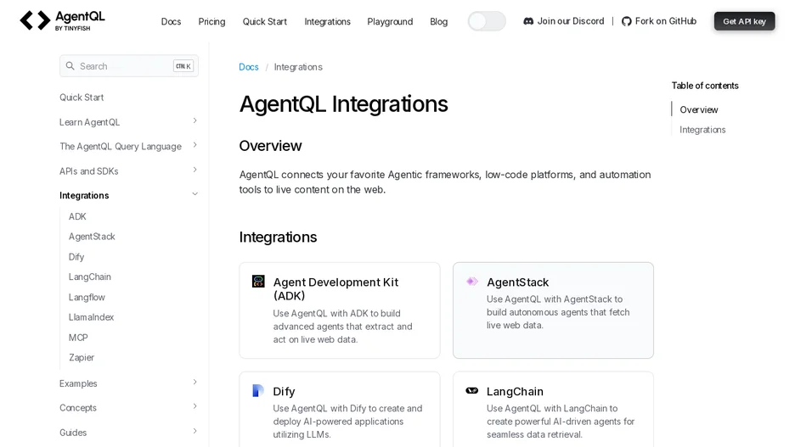Viewport: 795px width, 447px height.
Task: Open LangChain in sidebar
Action: click(90, 277)
